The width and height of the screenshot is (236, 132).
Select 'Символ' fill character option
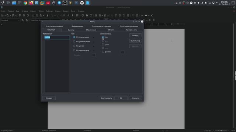click(x=107, y=52)
